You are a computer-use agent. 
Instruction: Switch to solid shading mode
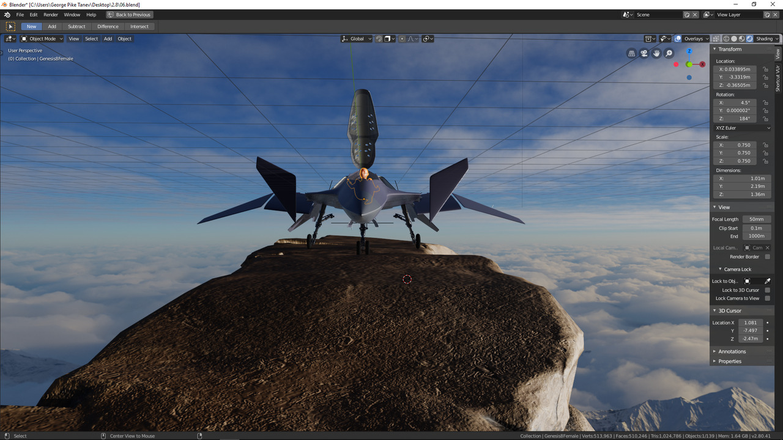734,38
